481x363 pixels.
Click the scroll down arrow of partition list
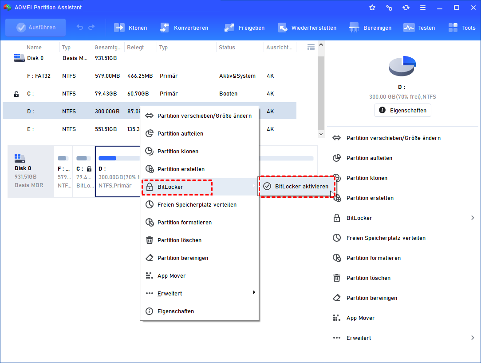click(321, 134)
